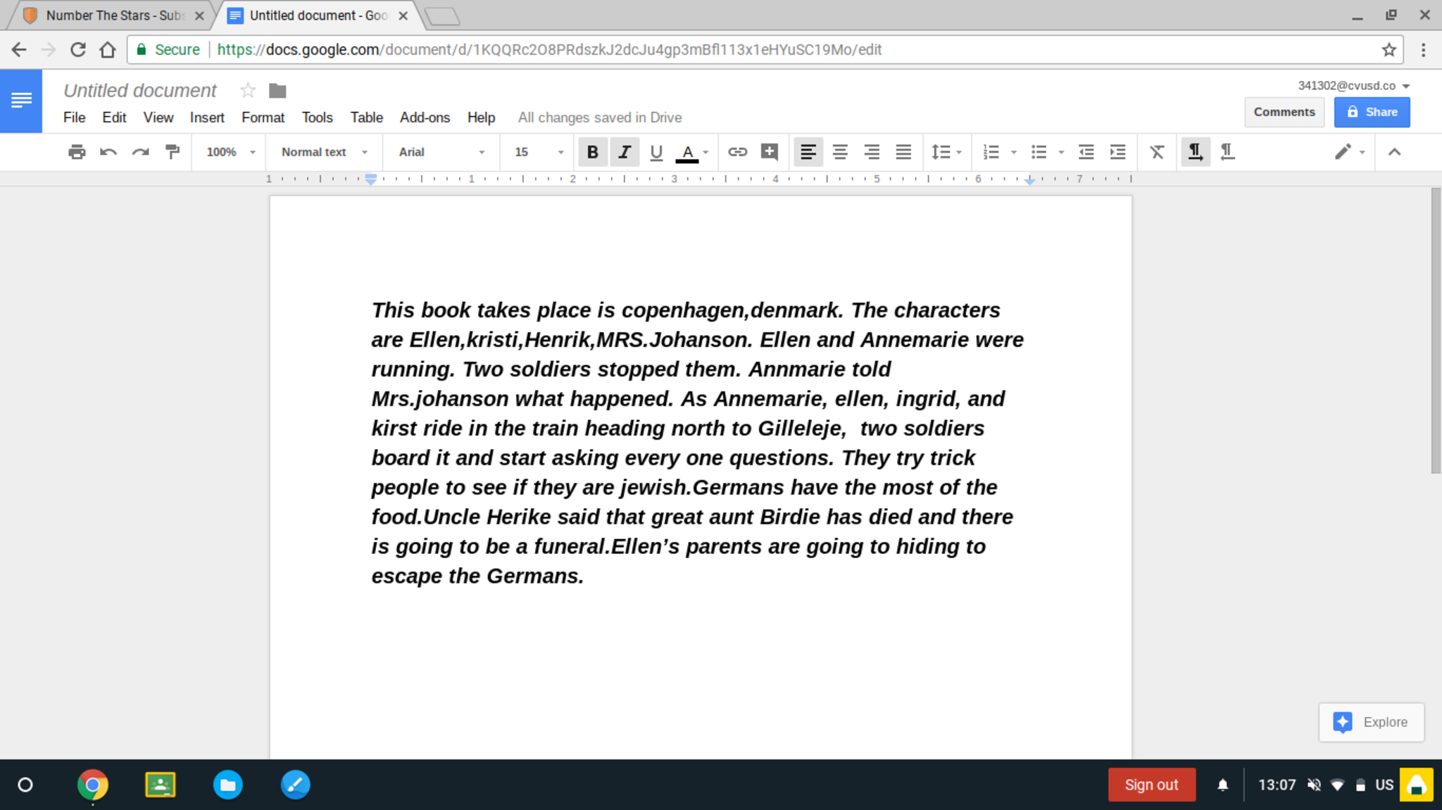Click the insert link icon
1442x810 pixels.
click(737, 152)
